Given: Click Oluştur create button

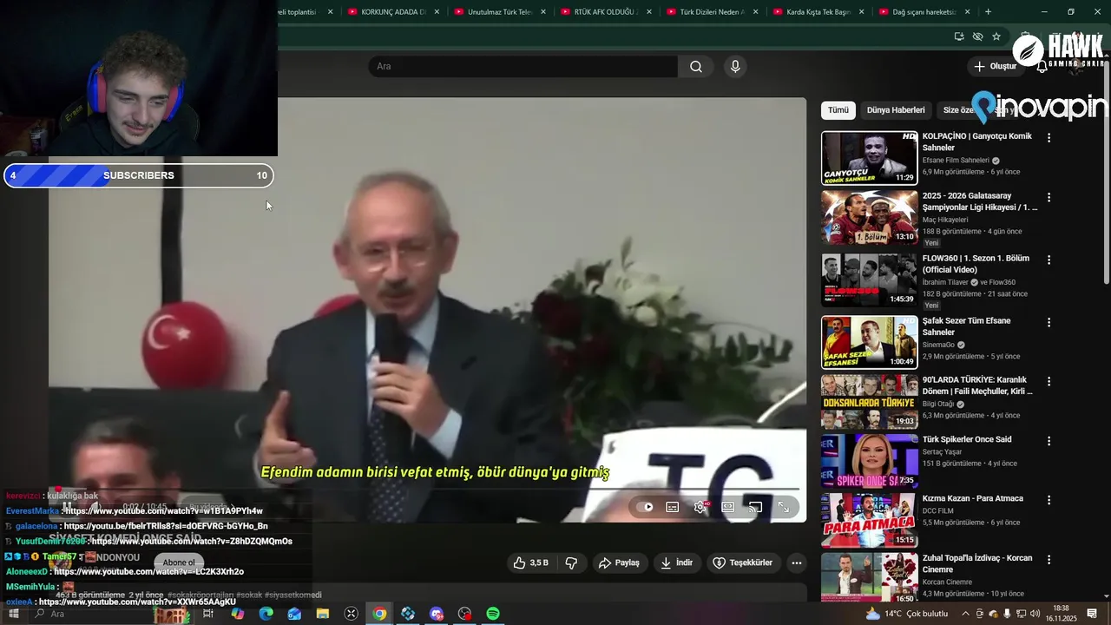Looking at the screenshot, I should click(x=995, y=67).
